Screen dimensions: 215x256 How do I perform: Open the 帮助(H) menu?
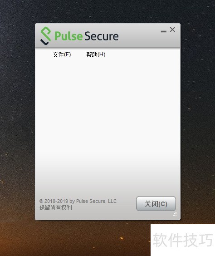[x=96, y=54]
